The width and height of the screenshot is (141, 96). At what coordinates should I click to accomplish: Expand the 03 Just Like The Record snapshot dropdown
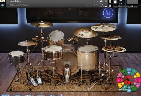coord(8,5)
